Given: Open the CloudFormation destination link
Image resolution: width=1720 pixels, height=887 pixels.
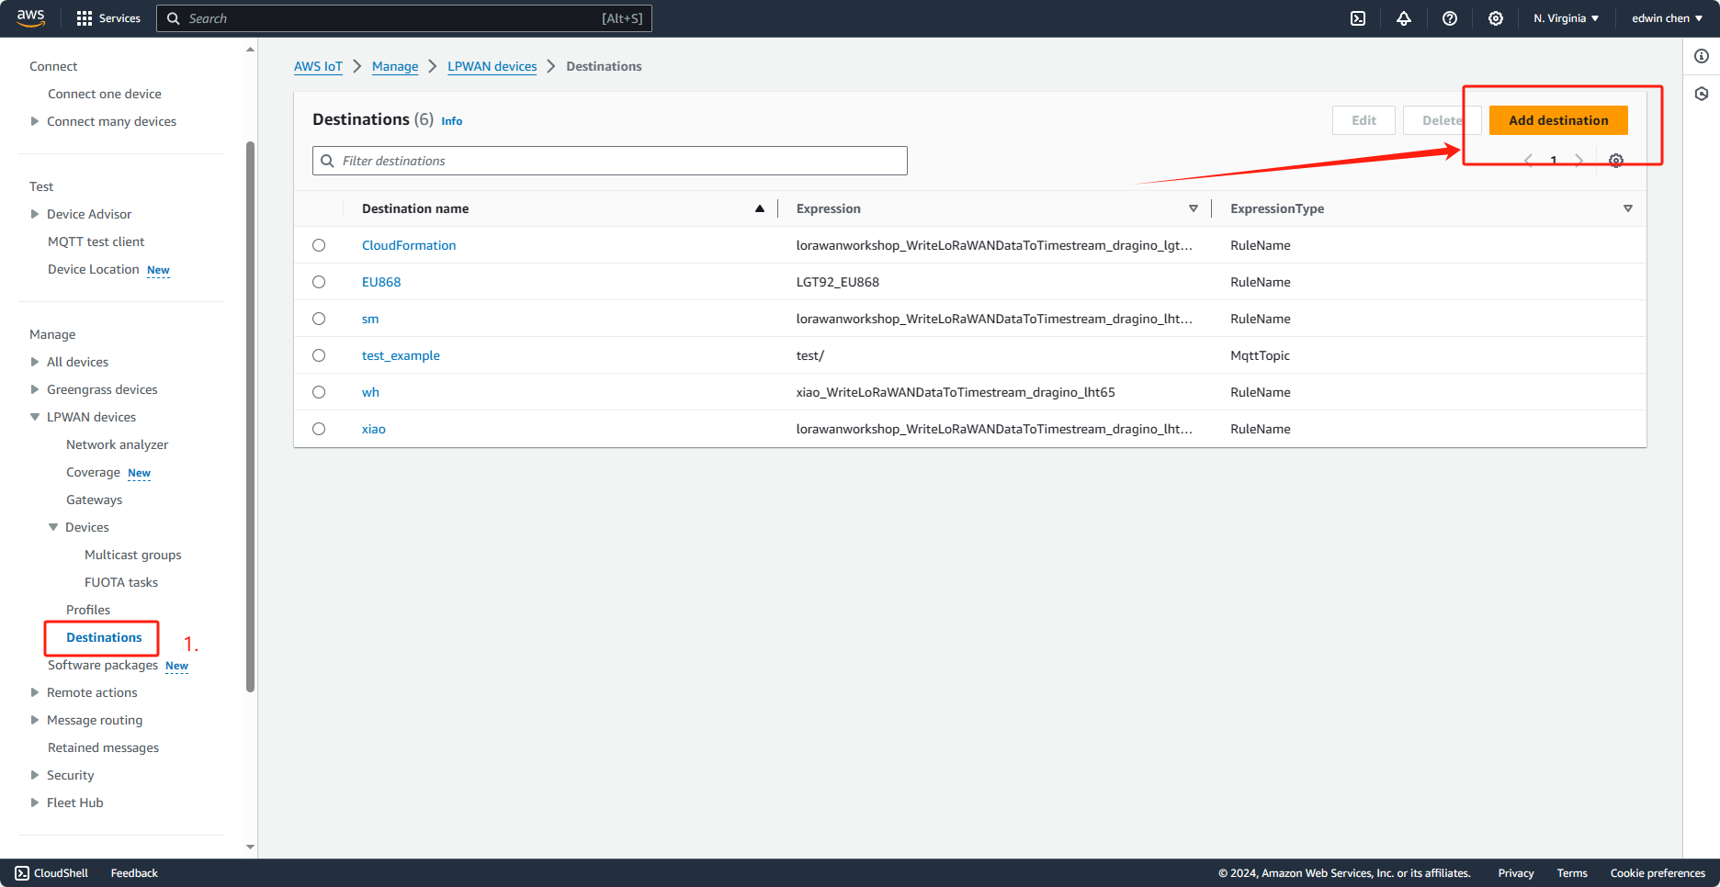Looking at the screenshot, I should (409, 245).
